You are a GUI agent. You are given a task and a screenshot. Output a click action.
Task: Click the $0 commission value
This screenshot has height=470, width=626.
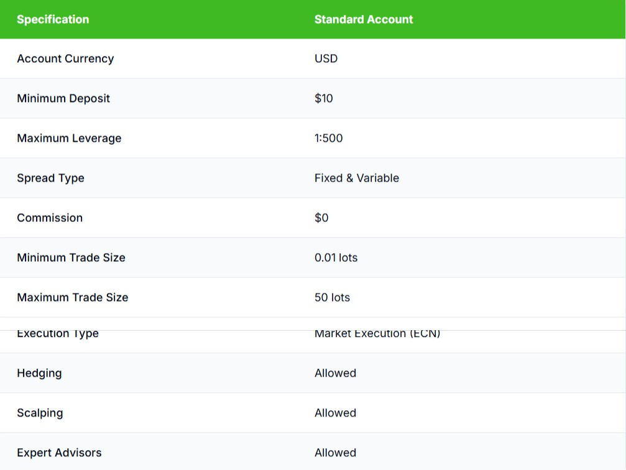pyautogui.click(x=321, y=218)
